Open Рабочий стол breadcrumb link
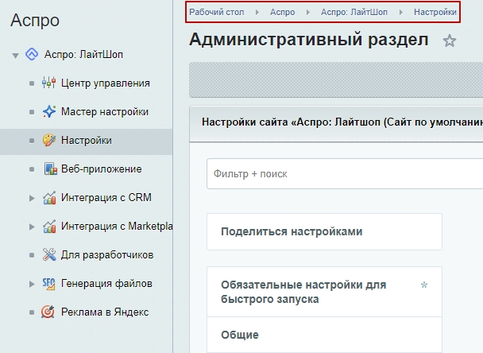The height and width of the screenshot is (353, 483). click(217, 12)
